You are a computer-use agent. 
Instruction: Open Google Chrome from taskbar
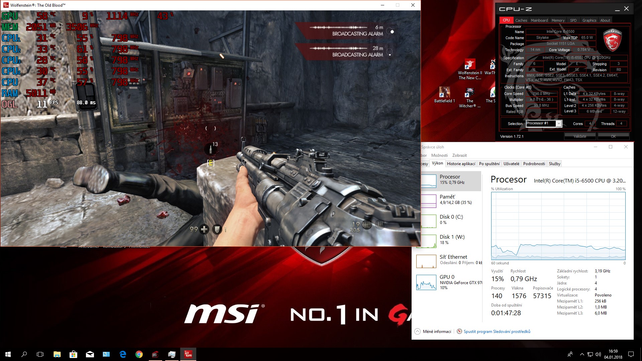pos(139,354)
